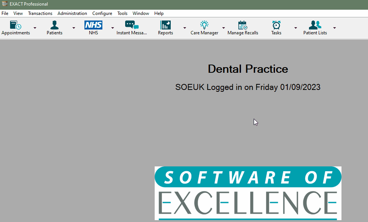Click the Tasks alarm clock icon
The height and width of the screenshot is (222, 368).
tap(276, 25)
